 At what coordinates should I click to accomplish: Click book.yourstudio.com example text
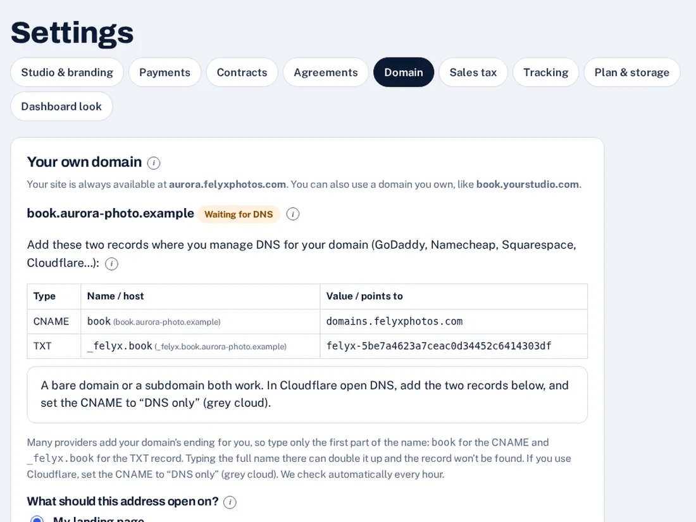coord(527,184)
